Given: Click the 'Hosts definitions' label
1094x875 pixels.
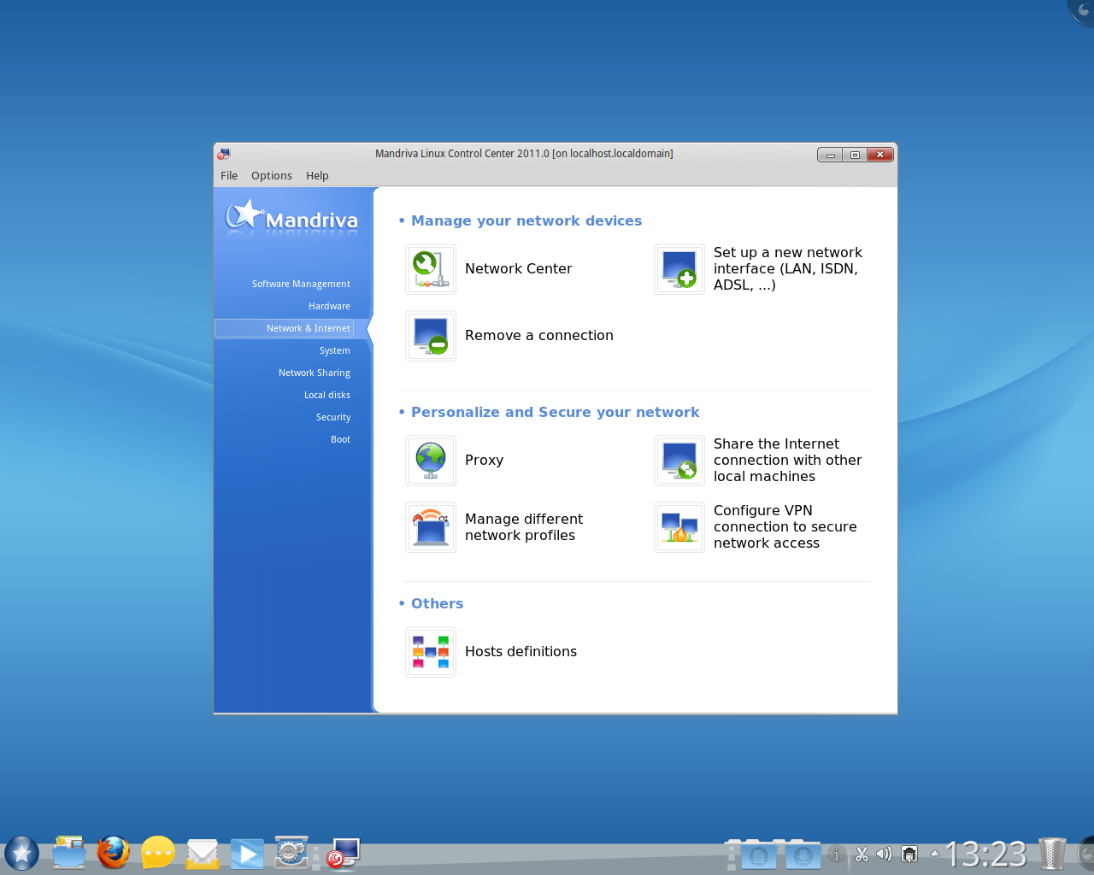Looking at the screenshot, I should pyautogui.click(x=521, y=652).
